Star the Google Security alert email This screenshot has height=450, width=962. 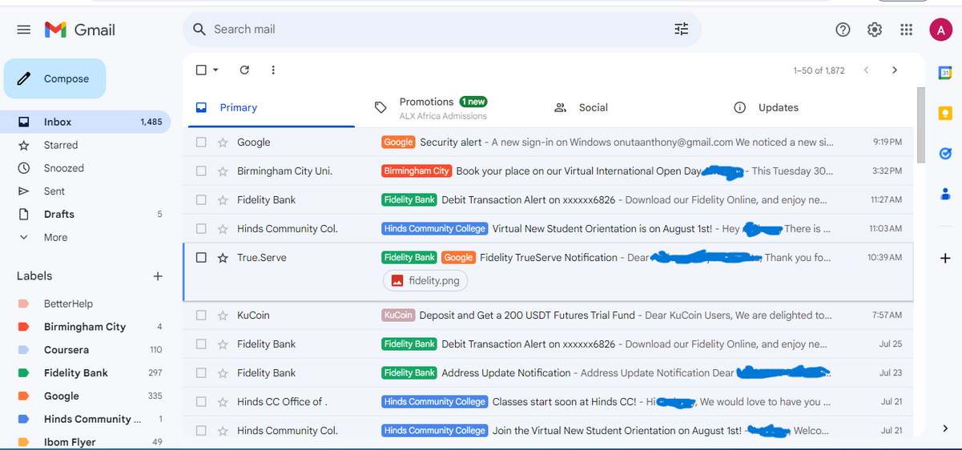(x=223, y=143)
